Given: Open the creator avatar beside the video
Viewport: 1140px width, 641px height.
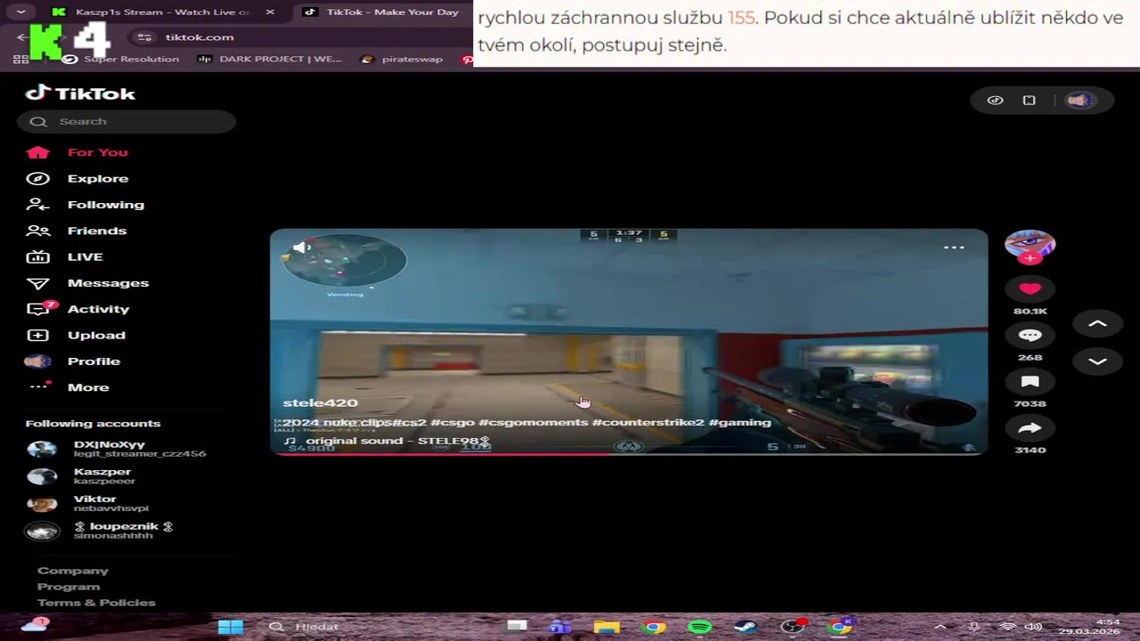Looking at the screenshot, I should (1030, 243).
